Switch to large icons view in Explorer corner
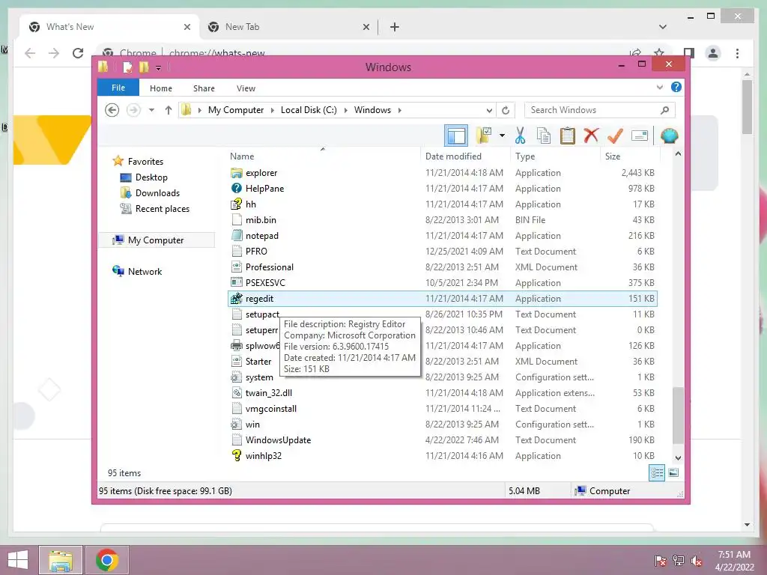Image resolution: width=767 pixels, height=575 pixels. 673,473
